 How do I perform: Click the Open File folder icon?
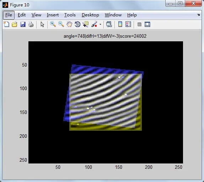[x=15, y=24]
